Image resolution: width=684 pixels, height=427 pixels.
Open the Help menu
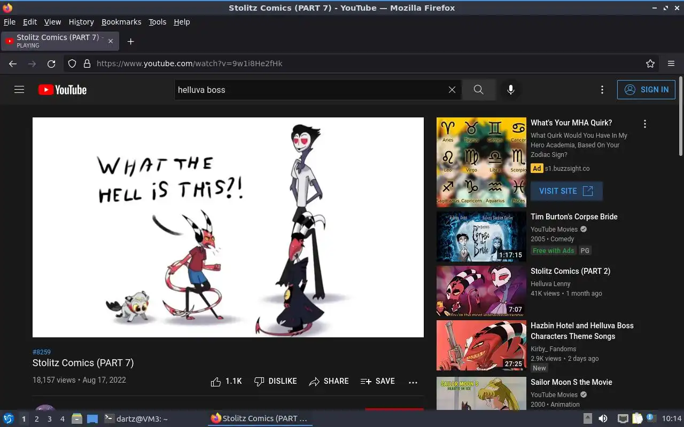[182, 22]
